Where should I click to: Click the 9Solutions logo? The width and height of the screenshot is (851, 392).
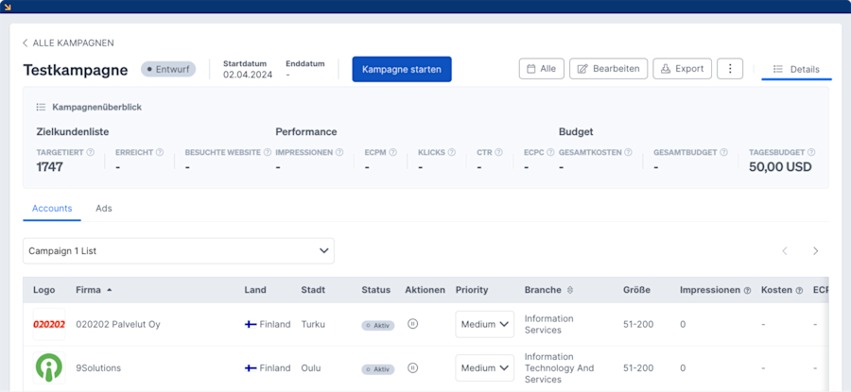(x=49, y=368)
